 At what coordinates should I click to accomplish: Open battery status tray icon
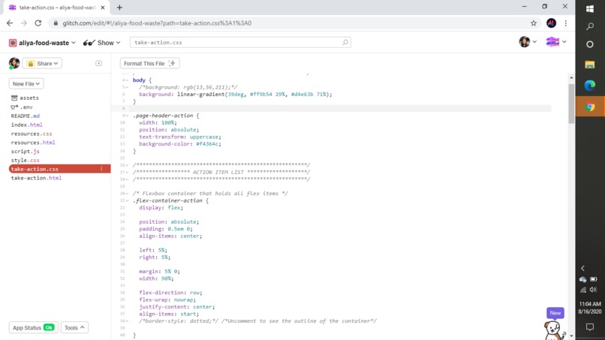594,279
